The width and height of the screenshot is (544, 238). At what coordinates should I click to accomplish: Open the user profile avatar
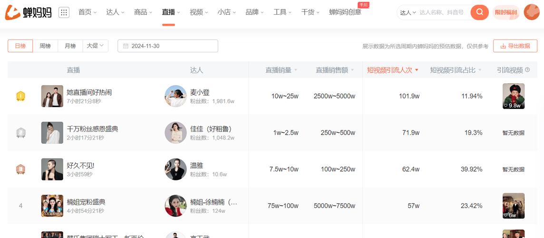[532, 12]
